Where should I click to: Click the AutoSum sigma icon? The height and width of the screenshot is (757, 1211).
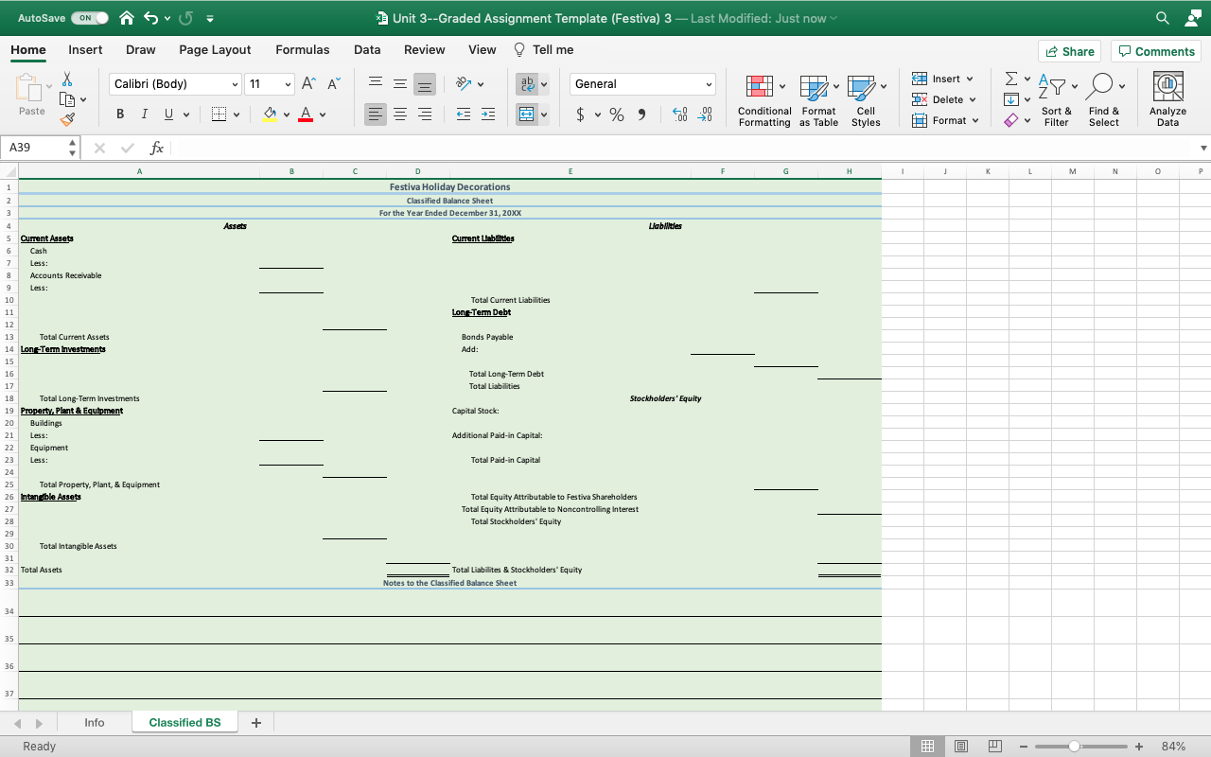point(1011,79)
